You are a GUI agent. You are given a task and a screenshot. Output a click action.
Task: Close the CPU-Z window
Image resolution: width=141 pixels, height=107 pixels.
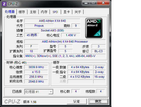[103, 3]
